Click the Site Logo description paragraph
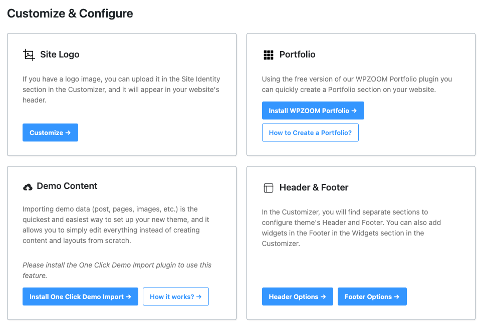This screenshot has height=325, width=482. tap(121, 89)
